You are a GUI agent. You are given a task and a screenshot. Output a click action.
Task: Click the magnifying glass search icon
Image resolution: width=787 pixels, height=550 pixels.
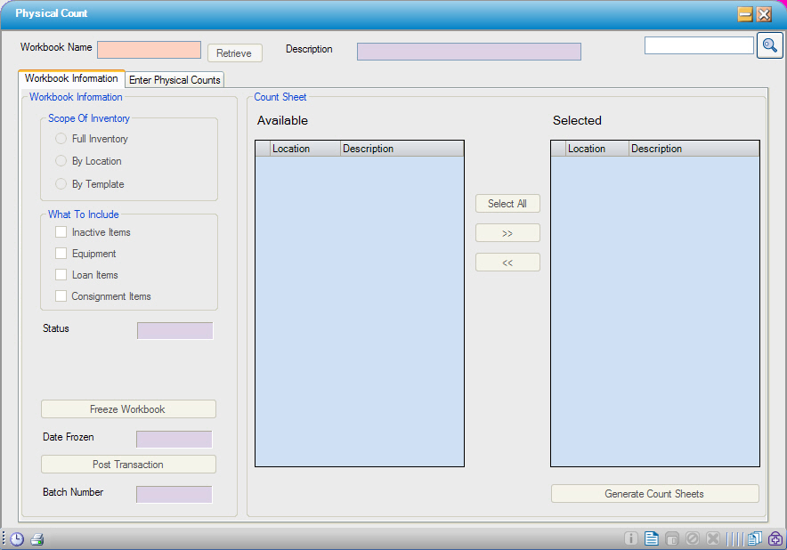(769, 45)
